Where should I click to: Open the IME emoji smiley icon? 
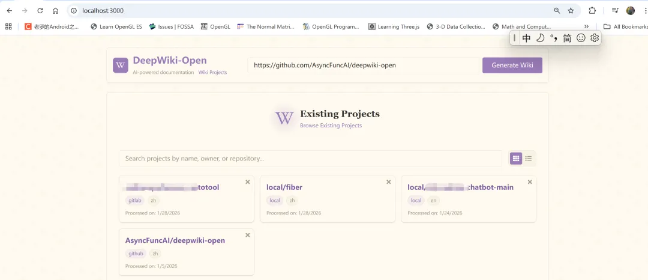581,38
